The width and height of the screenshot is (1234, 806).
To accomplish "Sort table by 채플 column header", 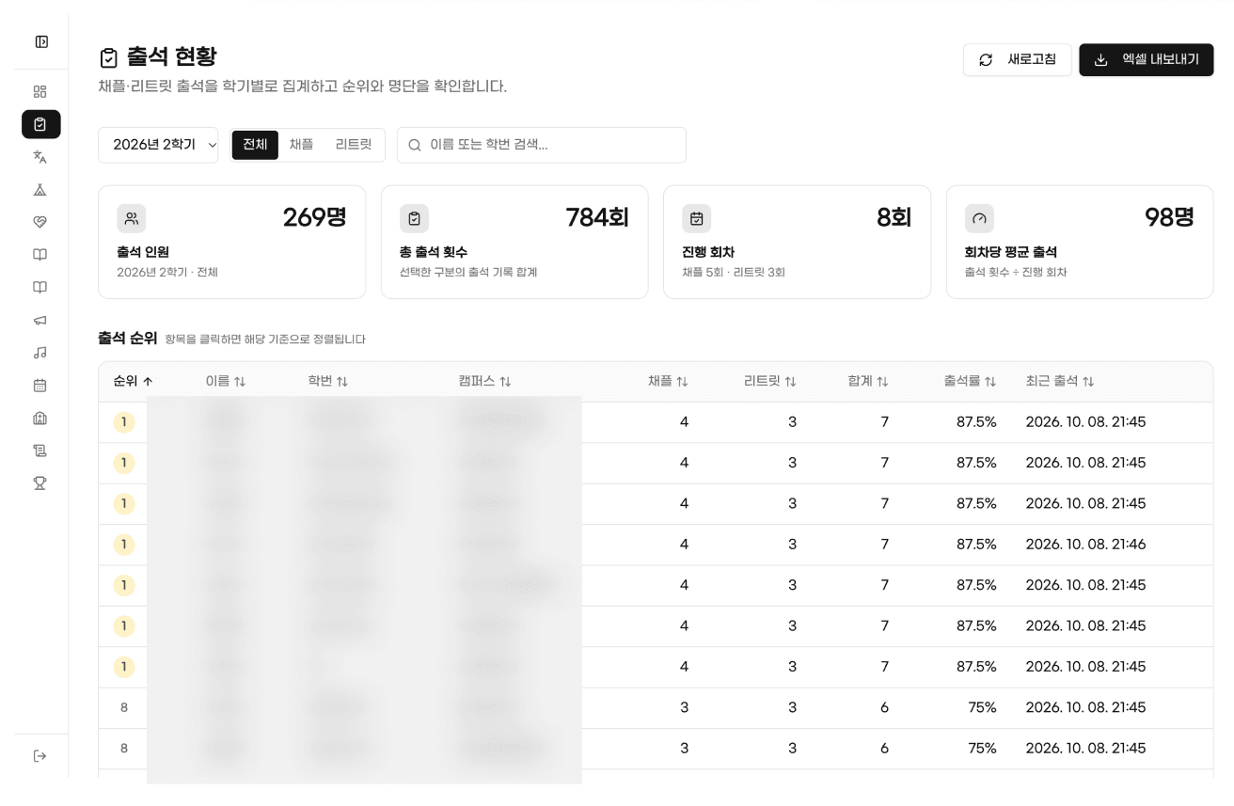I will 668,382.
